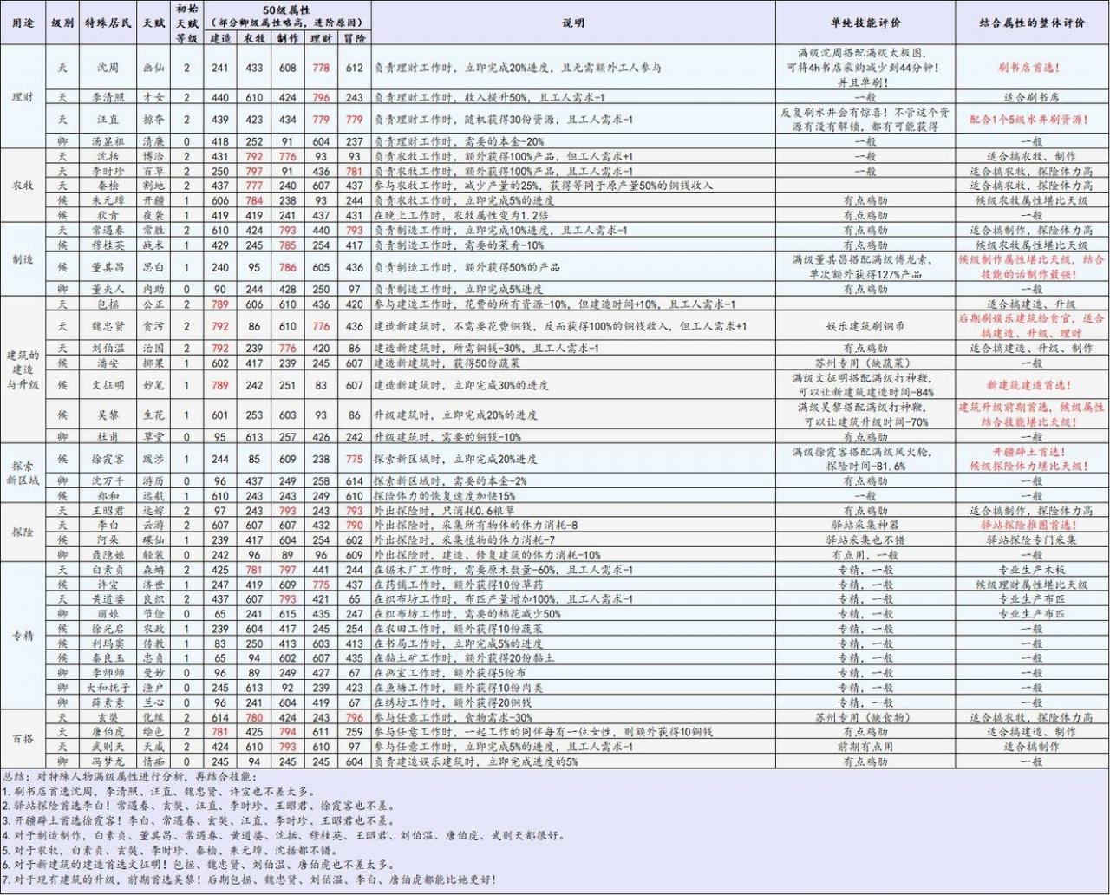The image size is (1110, 895).
Task: Select the red 新建筑建造首选! cell
Action: click(x=1032, y=384)
